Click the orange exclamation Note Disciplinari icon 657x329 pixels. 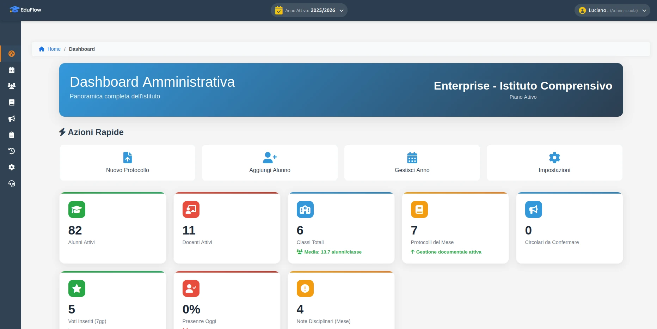(305, 288)
